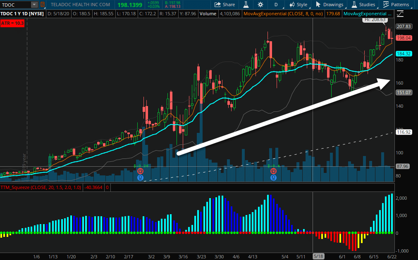Open the TDOC symbol dropdown arrow
Image resolution: width=418 pixels, height=260 pixels.
point(34,5)
